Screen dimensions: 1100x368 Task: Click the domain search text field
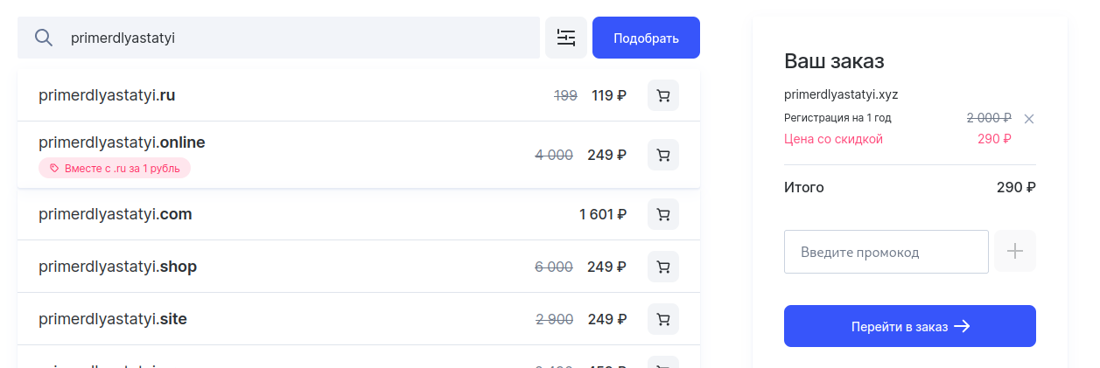298,38
